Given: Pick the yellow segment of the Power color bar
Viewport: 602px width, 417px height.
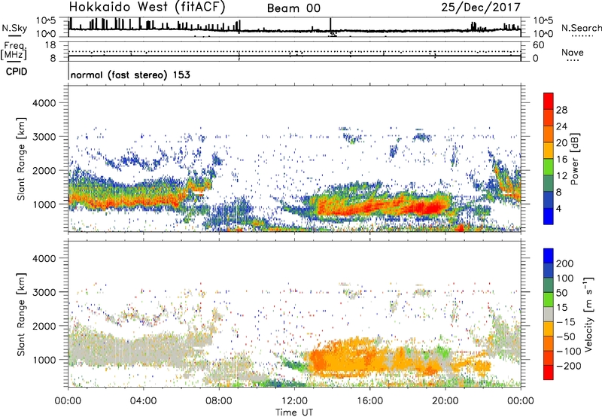Looking at the screenshot, I should pos(549,151).
